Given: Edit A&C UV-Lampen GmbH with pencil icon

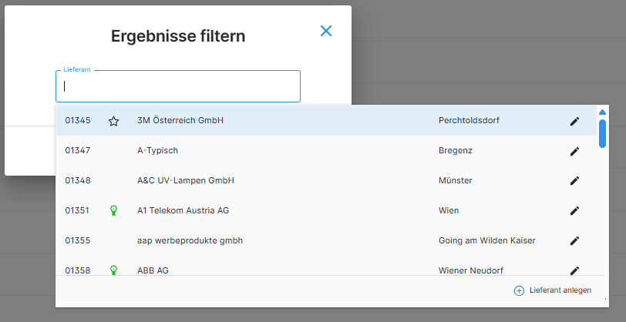Looking at the screenshot, I should (x=574, y=181).
